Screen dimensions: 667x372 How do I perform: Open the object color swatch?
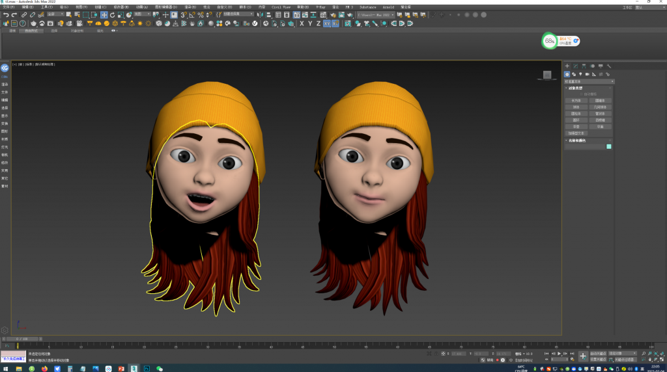click(x=609, y=146)
